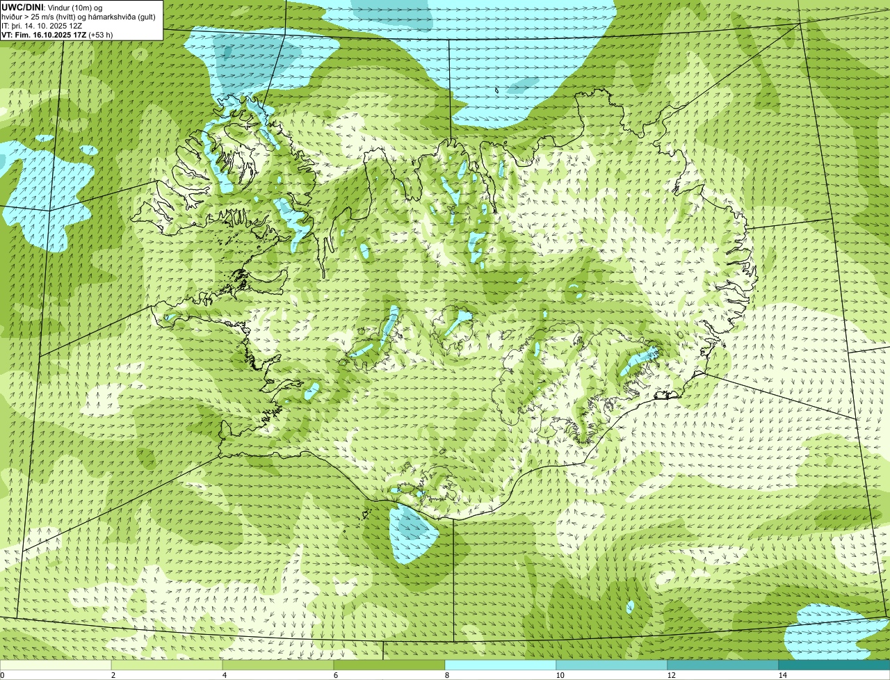Click the 12–14 m/s teal legend segment

(x=723, y=665)
